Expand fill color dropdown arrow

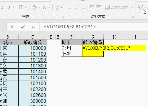tap(39, 7)
